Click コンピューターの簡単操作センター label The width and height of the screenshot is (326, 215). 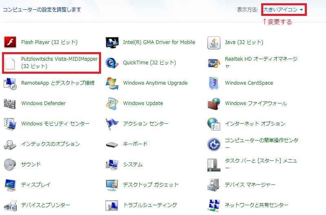coord(262,144)
